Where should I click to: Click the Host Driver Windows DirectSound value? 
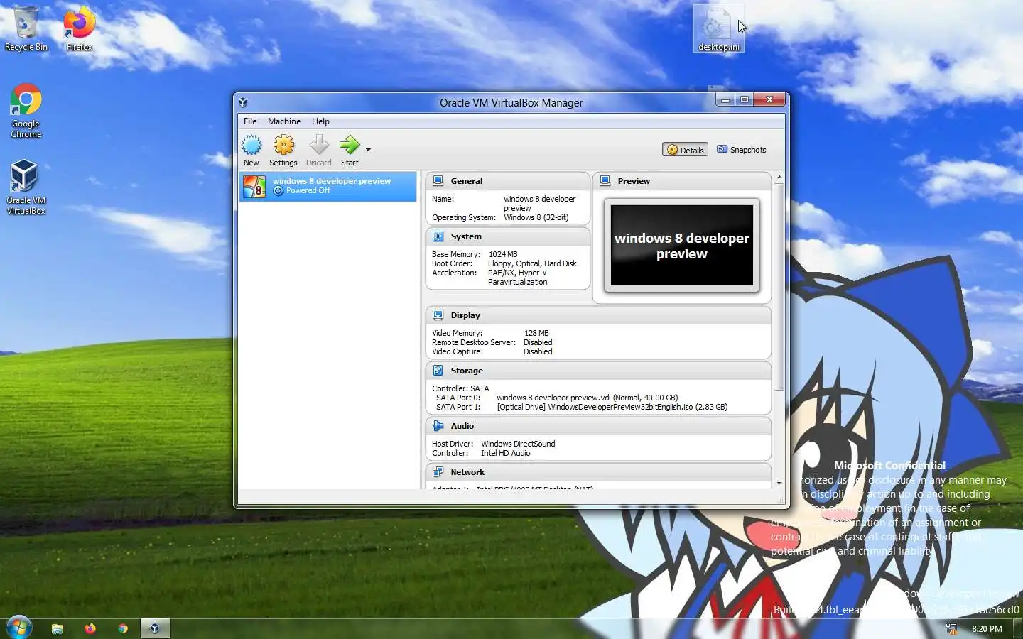518,444
